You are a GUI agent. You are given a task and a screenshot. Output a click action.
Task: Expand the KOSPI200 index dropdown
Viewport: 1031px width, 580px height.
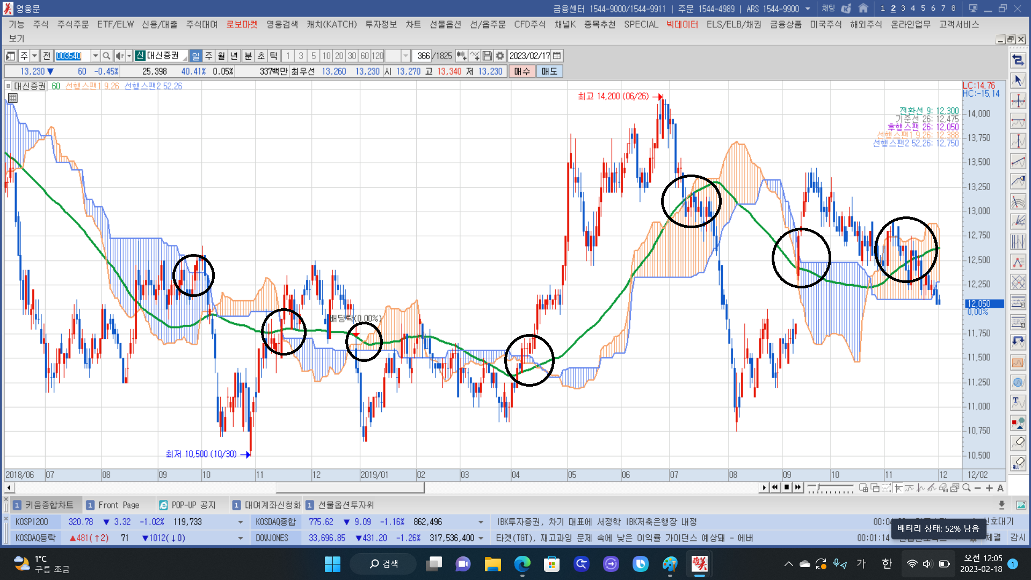[x=240, y=522]
